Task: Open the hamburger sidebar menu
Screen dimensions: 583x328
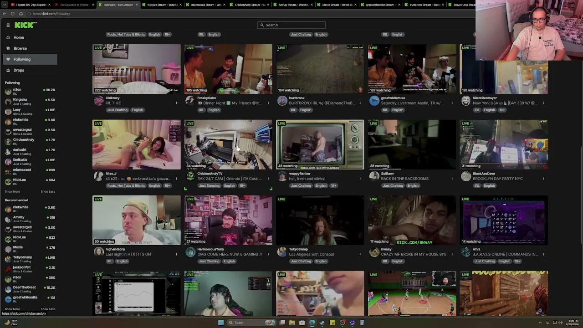Action: 8,25
